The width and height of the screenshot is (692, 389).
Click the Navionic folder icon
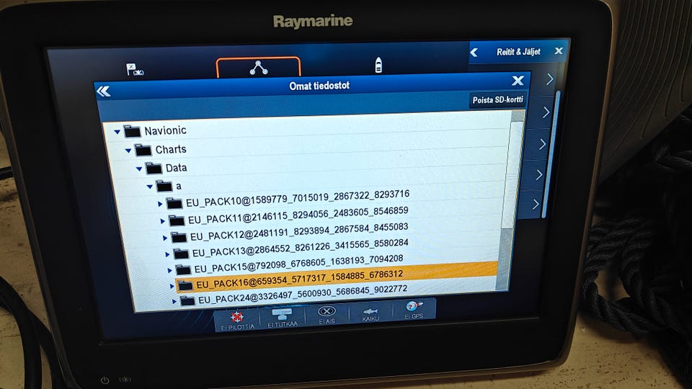coord(132,131)
